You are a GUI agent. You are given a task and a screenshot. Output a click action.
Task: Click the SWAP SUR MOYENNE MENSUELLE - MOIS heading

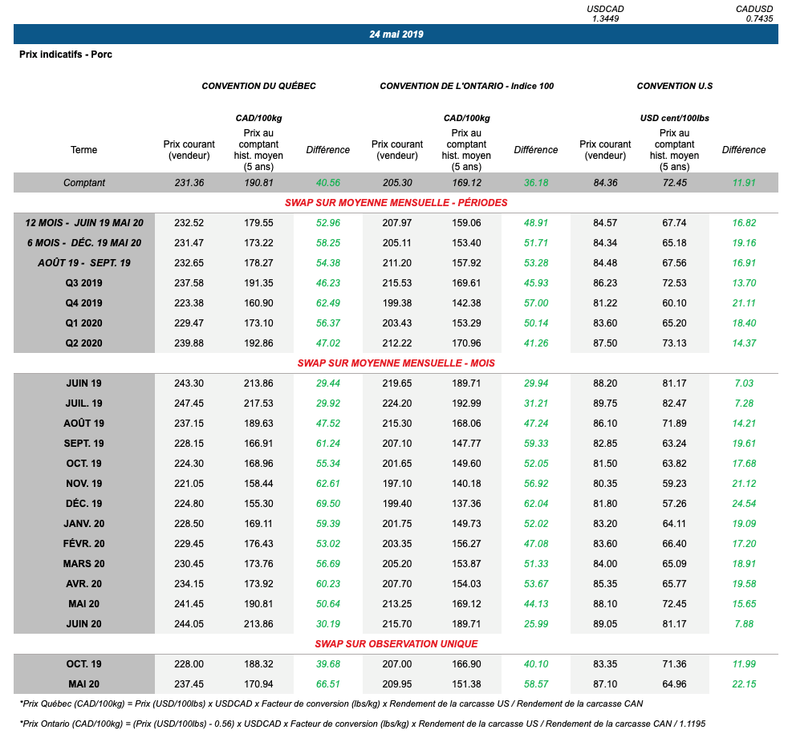396,363
